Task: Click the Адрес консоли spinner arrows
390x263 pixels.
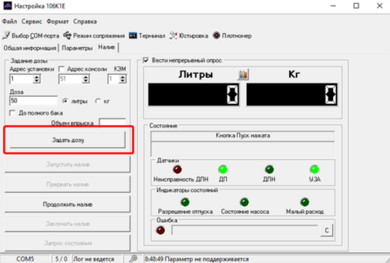Action: point(85,79)
